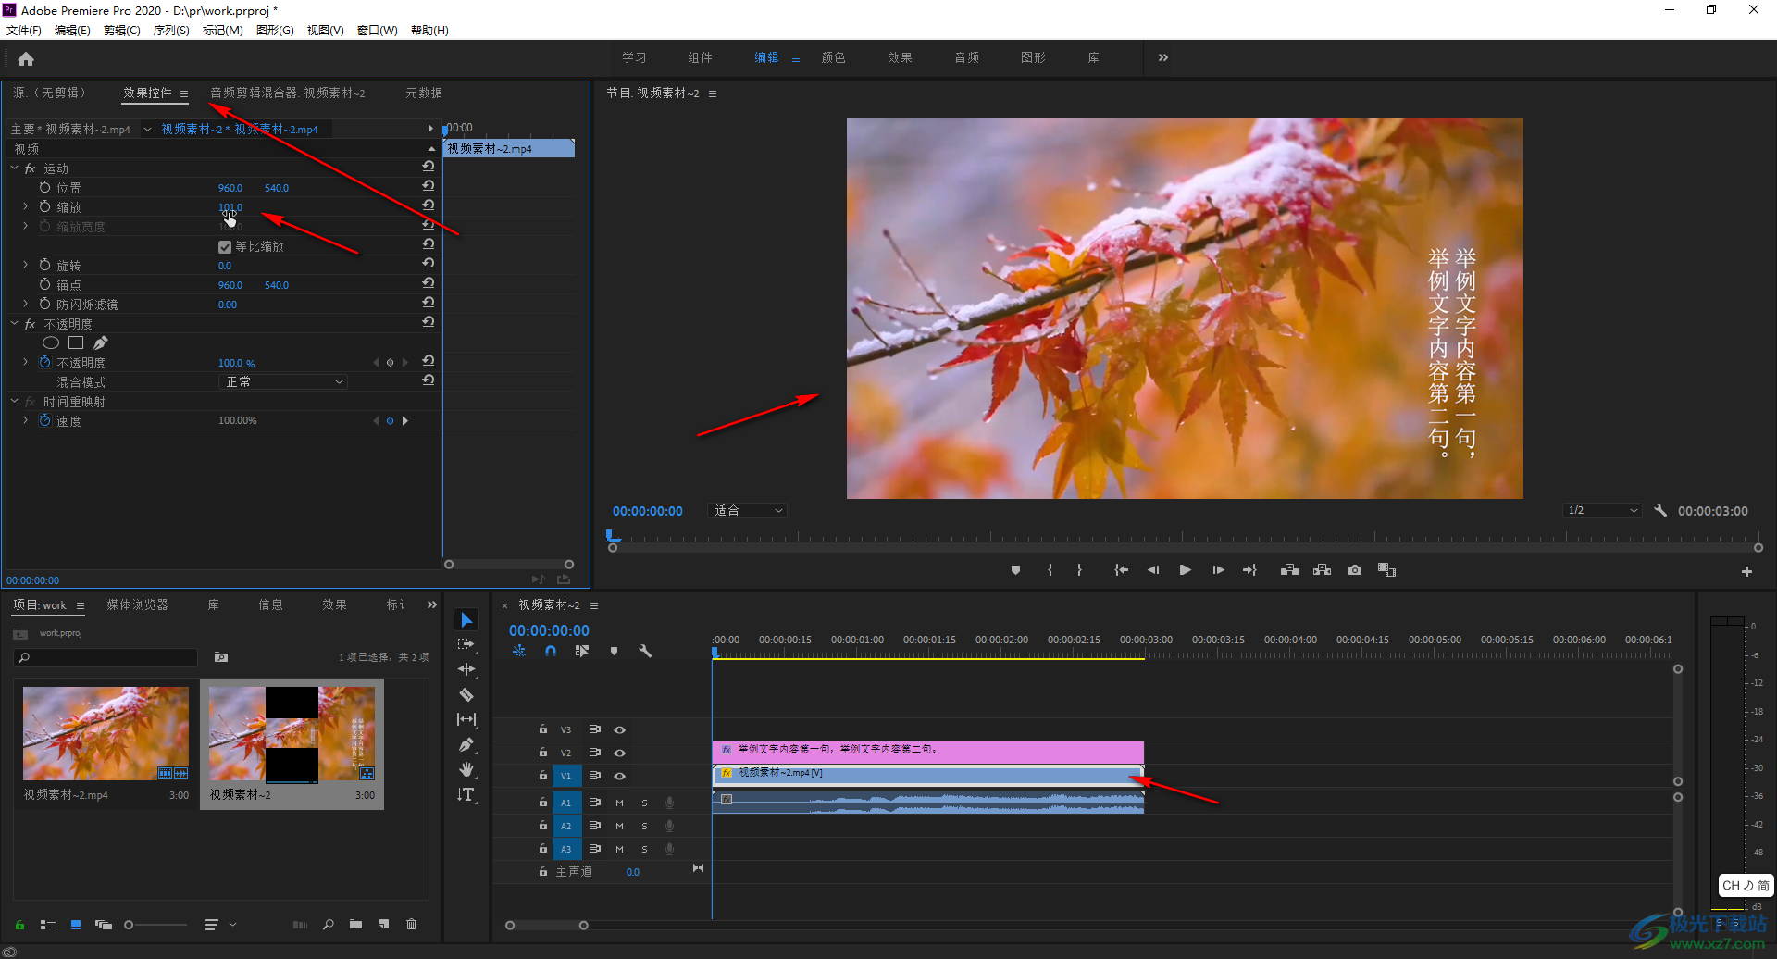Expand the Speed property under Time Remapping
The height and width of the screenshot is (959, 1777).
click(25, 421)
